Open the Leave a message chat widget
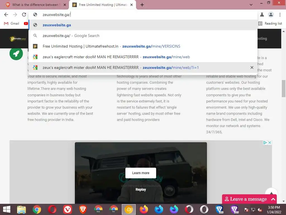Image resolution: width=286 pixels, height=215 pixels. [x=249, y=199]
